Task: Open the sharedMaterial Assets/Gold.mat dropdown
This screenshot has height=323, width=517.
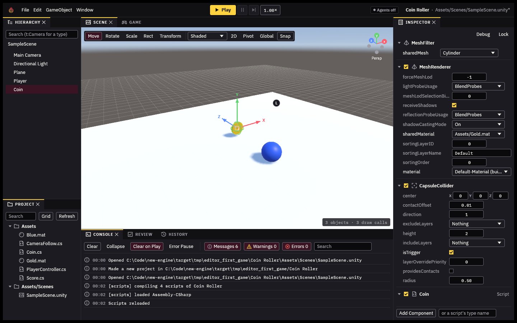Action: [x=478, y=134]
